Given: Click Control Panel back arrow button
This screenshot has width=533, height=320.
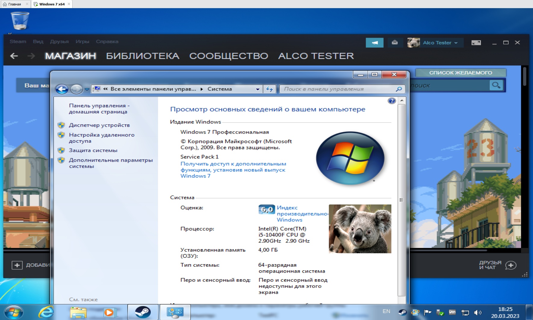Looking at the screenshot, I should pos(62,89).
